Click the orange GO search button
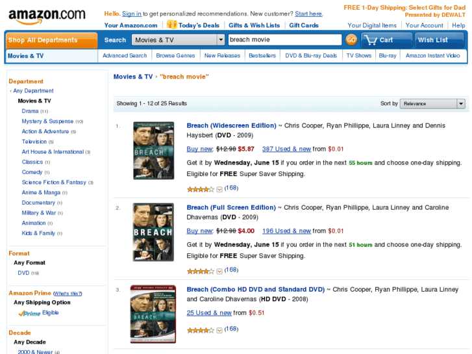 tap(351, 40)
